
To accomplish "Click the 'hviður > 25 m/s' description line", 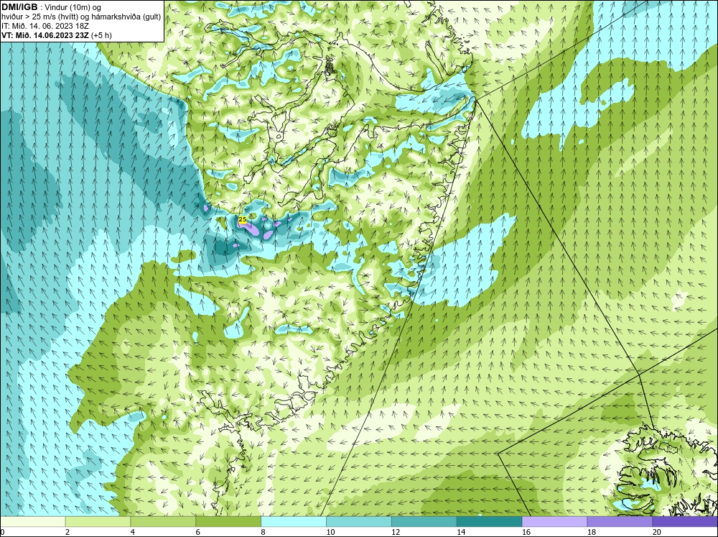I will click(82, 17).
